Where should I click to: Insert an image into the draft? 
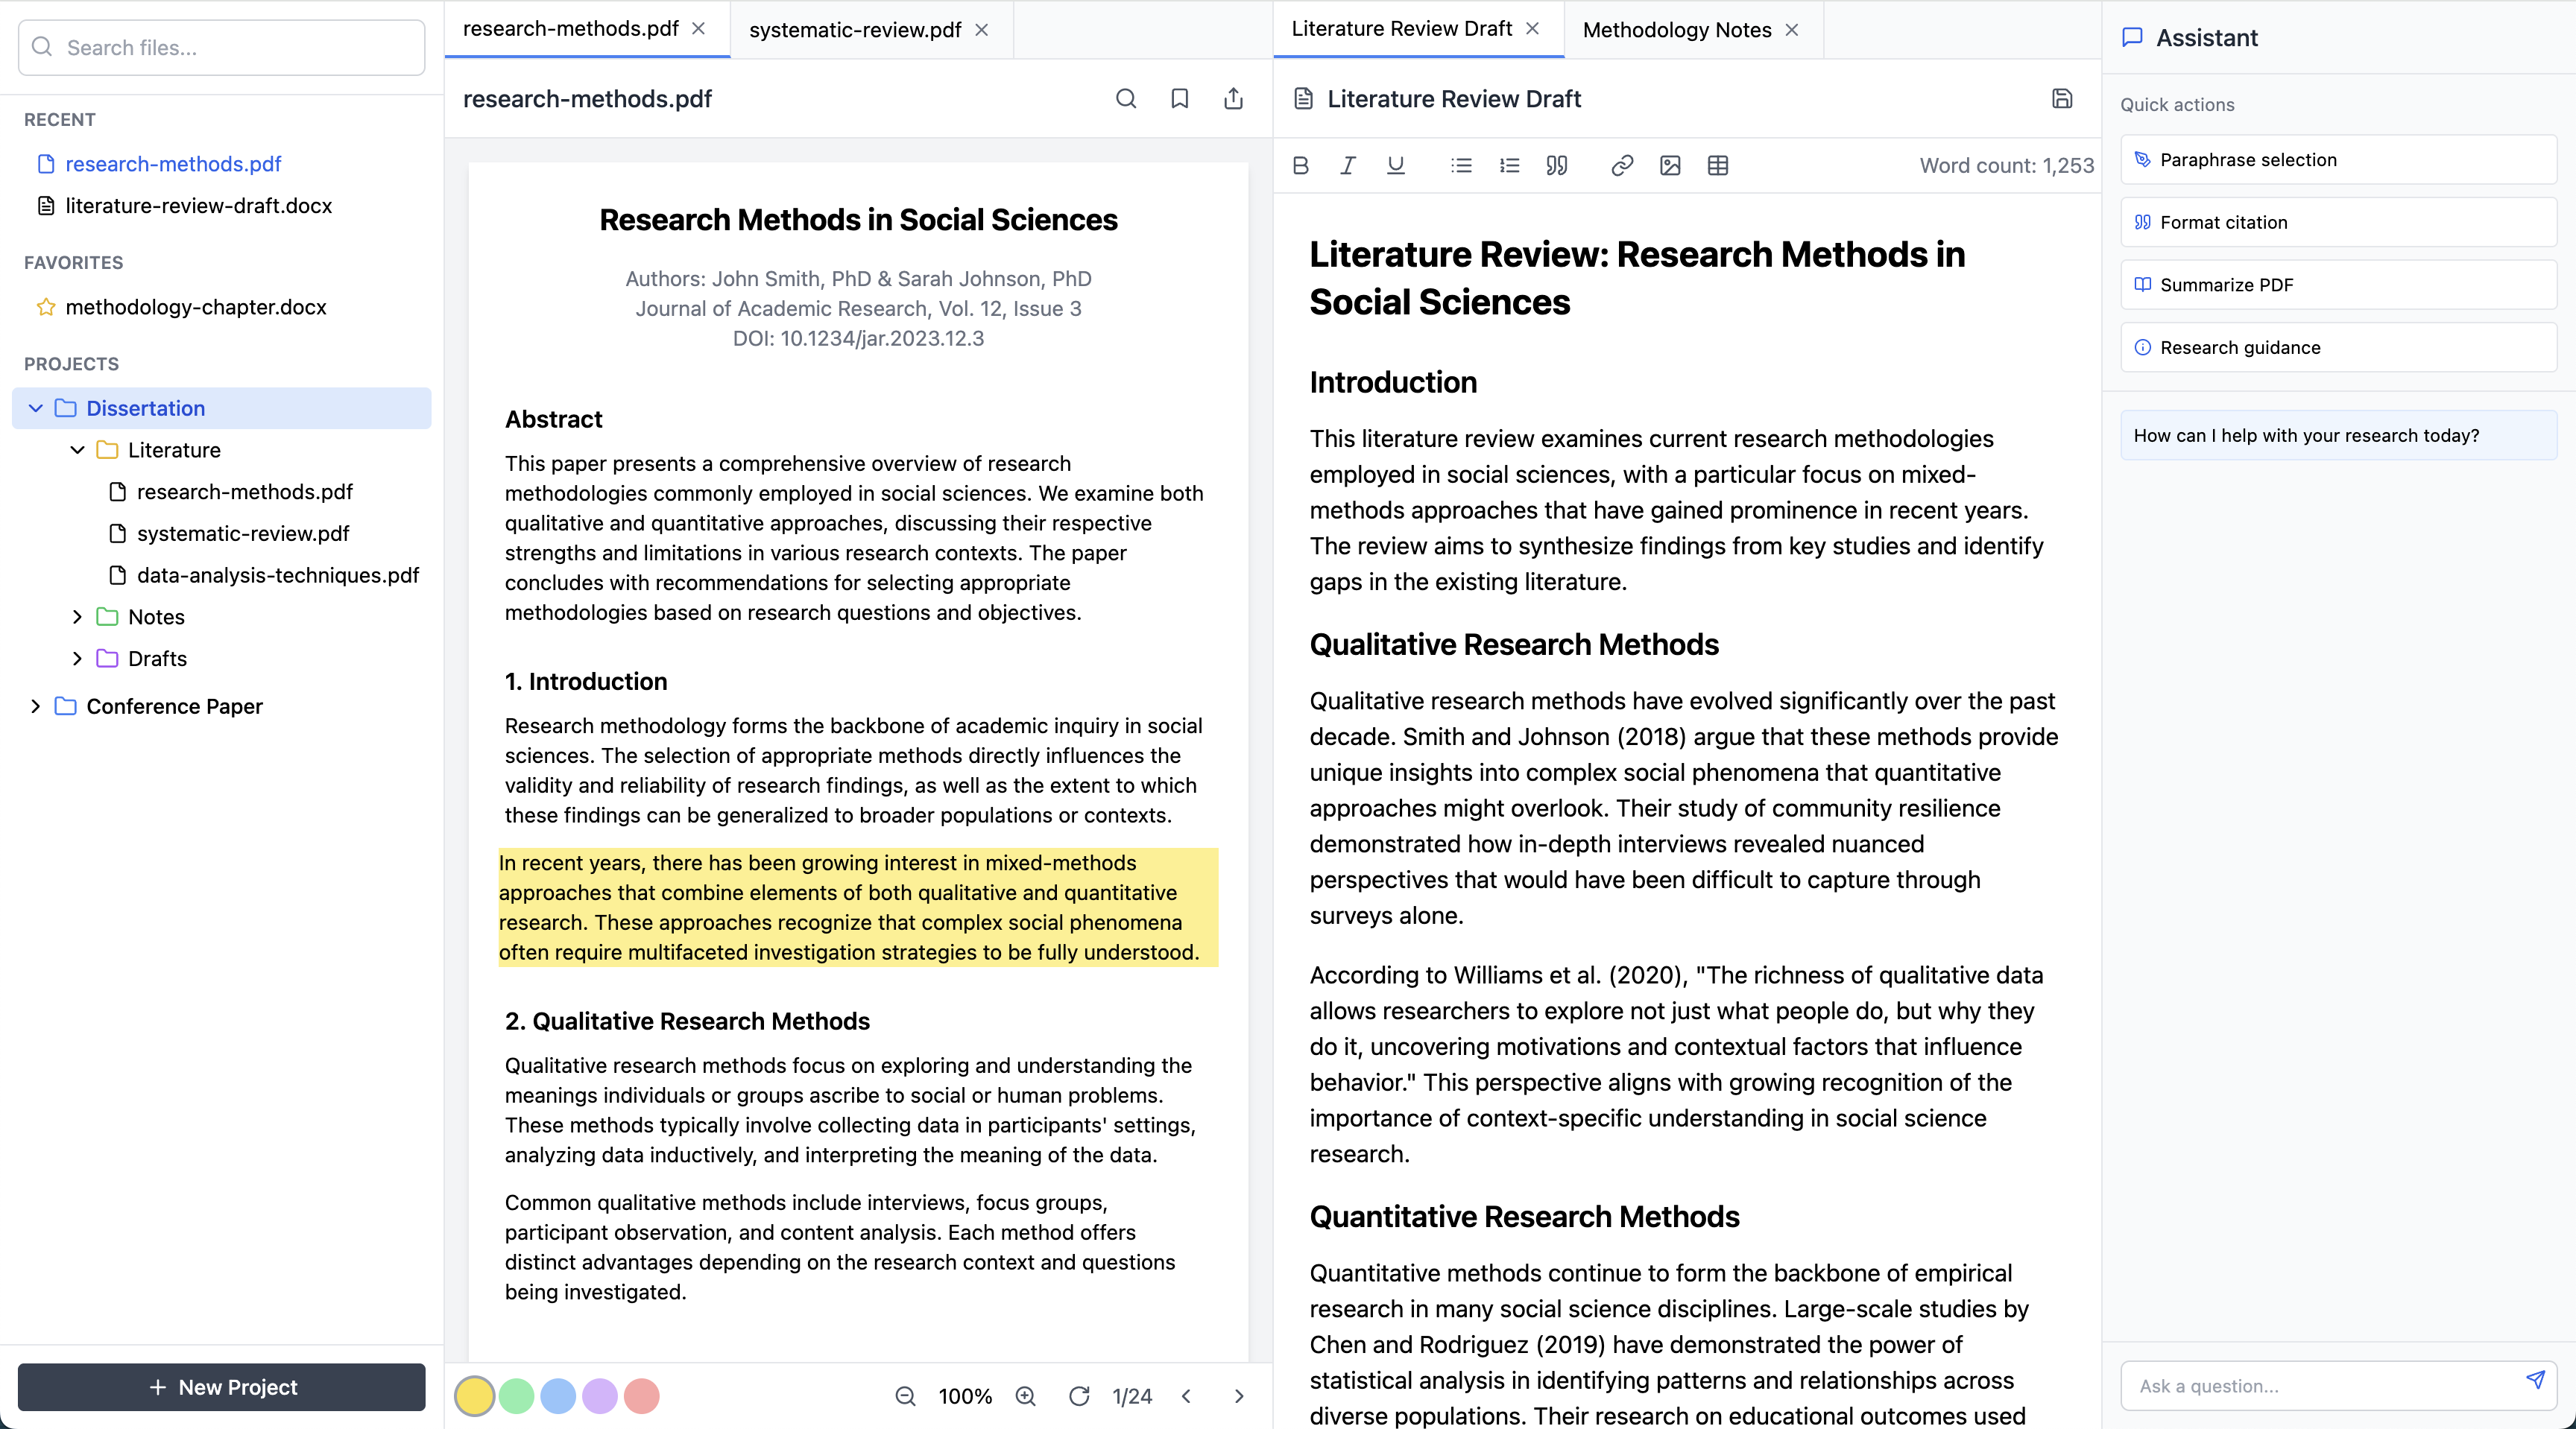tap(1670, 166)
